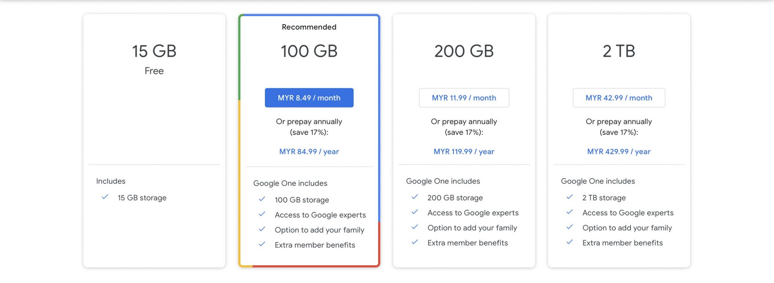Select the 15 GB Free plan heading
The height and width of the screenshot is (283, 774).
(x=154, y=51)
